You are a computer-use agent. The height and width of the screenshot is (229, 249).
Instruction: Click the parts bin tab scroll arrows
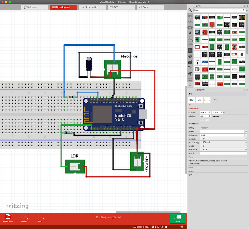click(x=190, y=85)
